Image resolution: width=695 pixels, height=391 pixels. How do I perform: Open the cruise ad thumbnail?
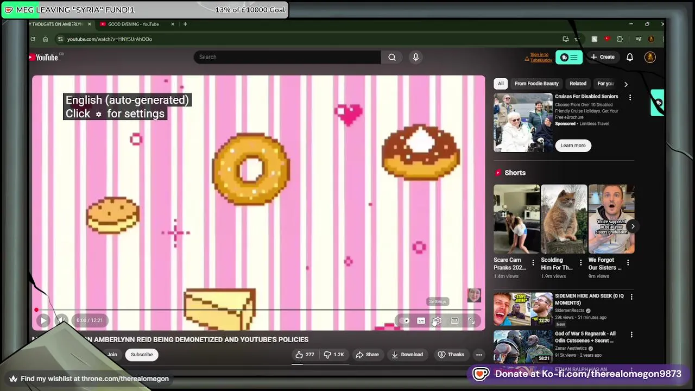pos(523,123)
